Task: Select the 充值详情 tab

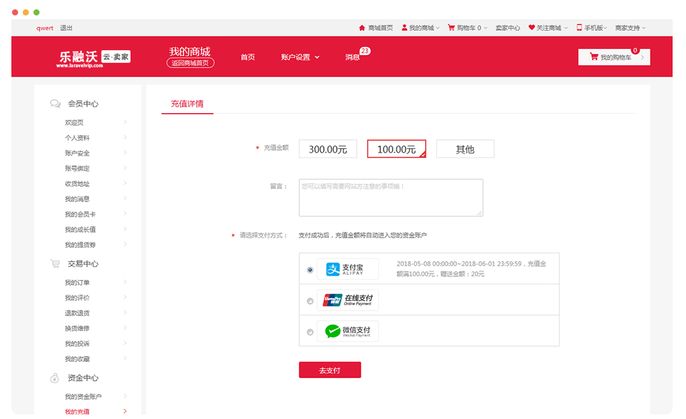Action: click(187, 104)
